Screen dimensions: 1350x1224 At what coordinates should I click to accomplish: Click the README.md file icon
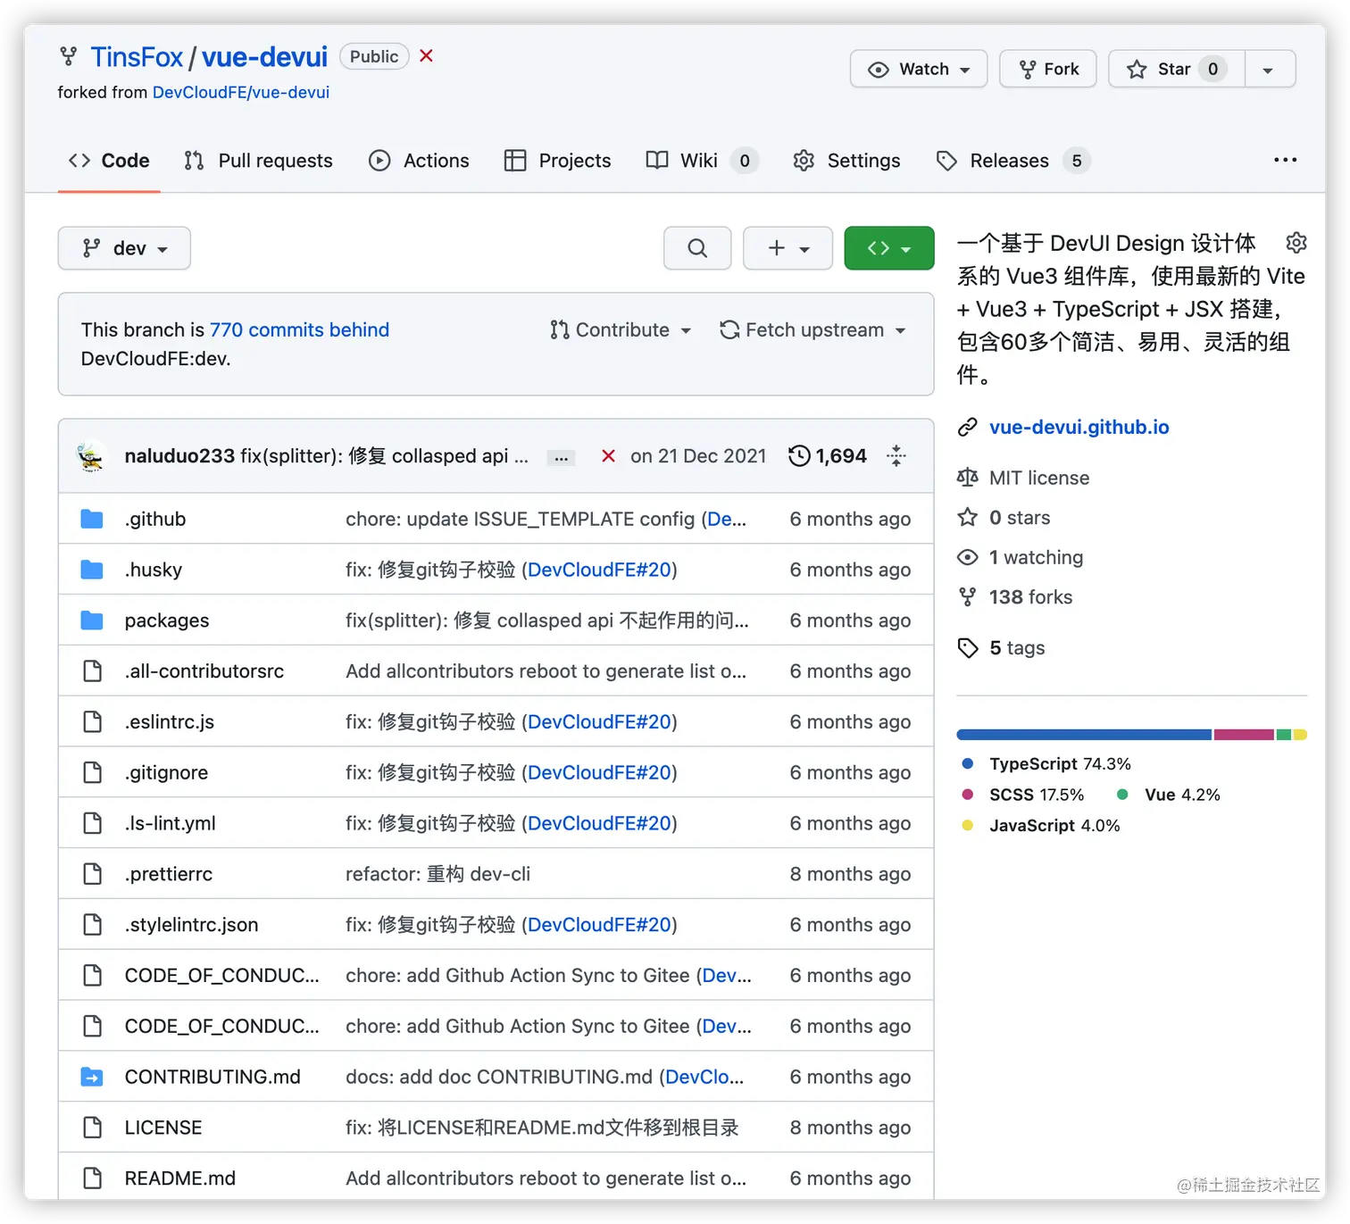92,1179
